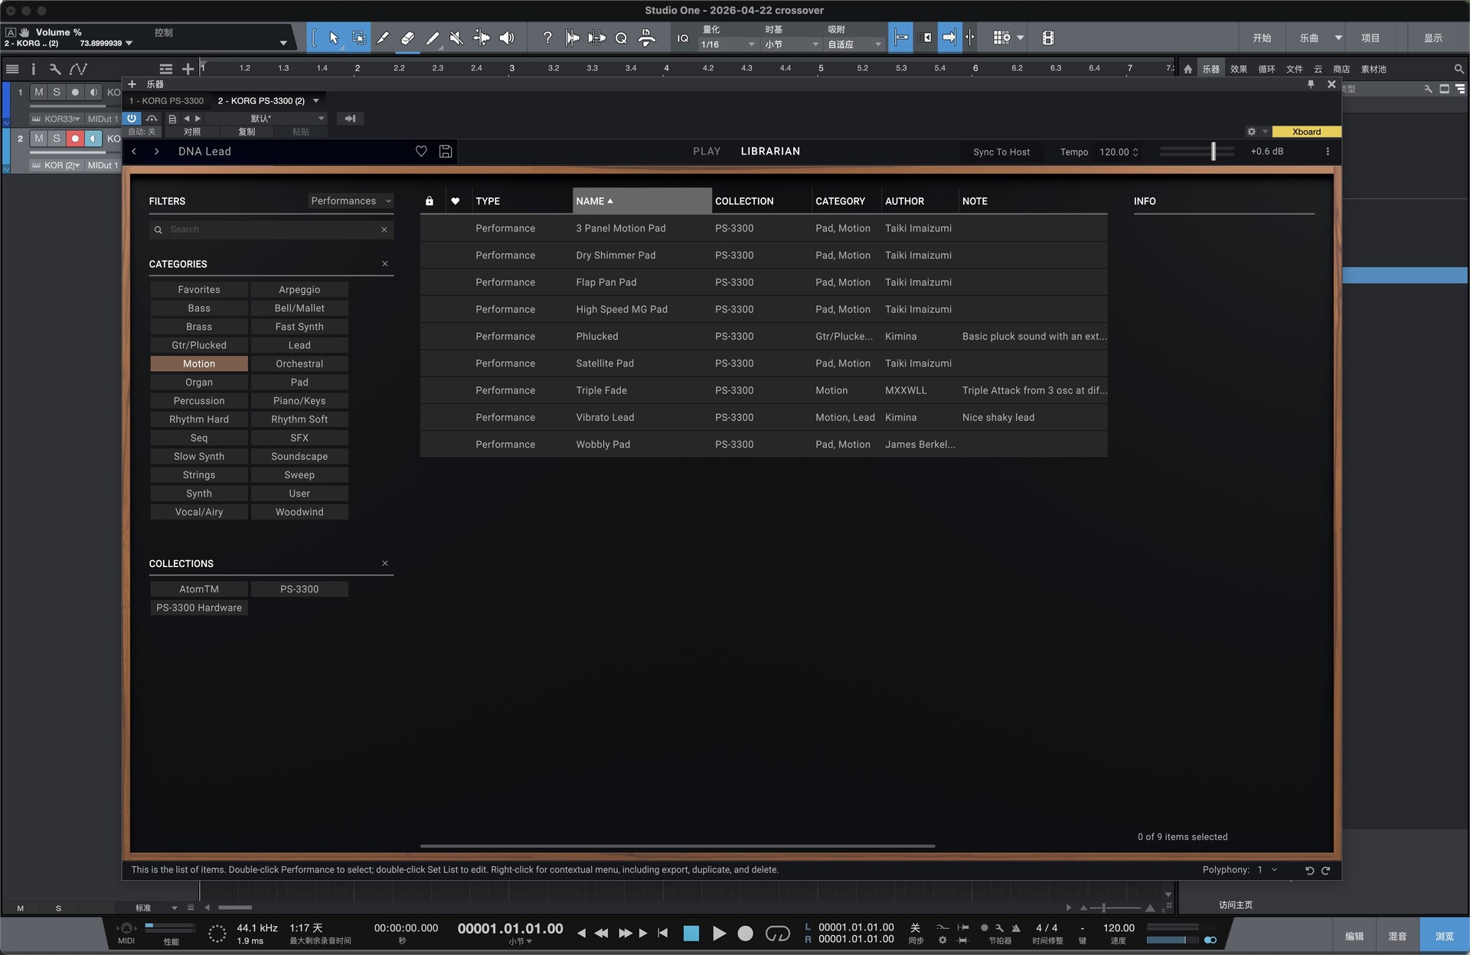Mute track 1 with M button
This screenshot has height=955, width=1470.
[x=38, y=92]
